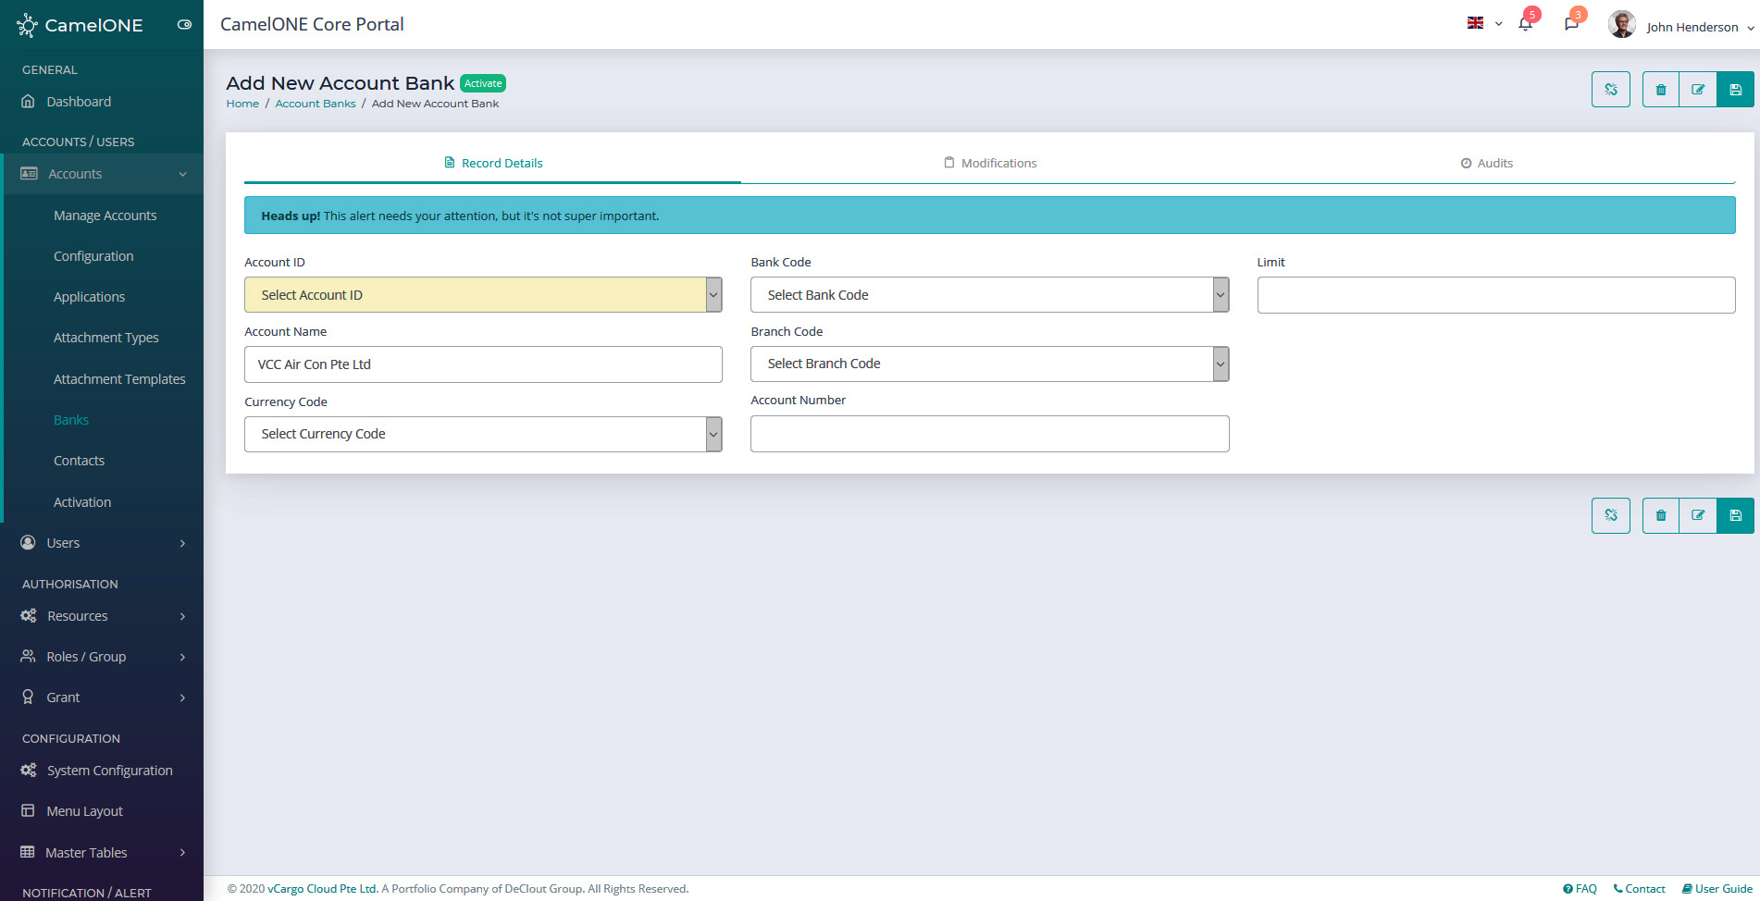The width and height of the screenshot is (1760, 901).
Task: Click the Account Banks breadcrumb link
Action: point(315,104)
